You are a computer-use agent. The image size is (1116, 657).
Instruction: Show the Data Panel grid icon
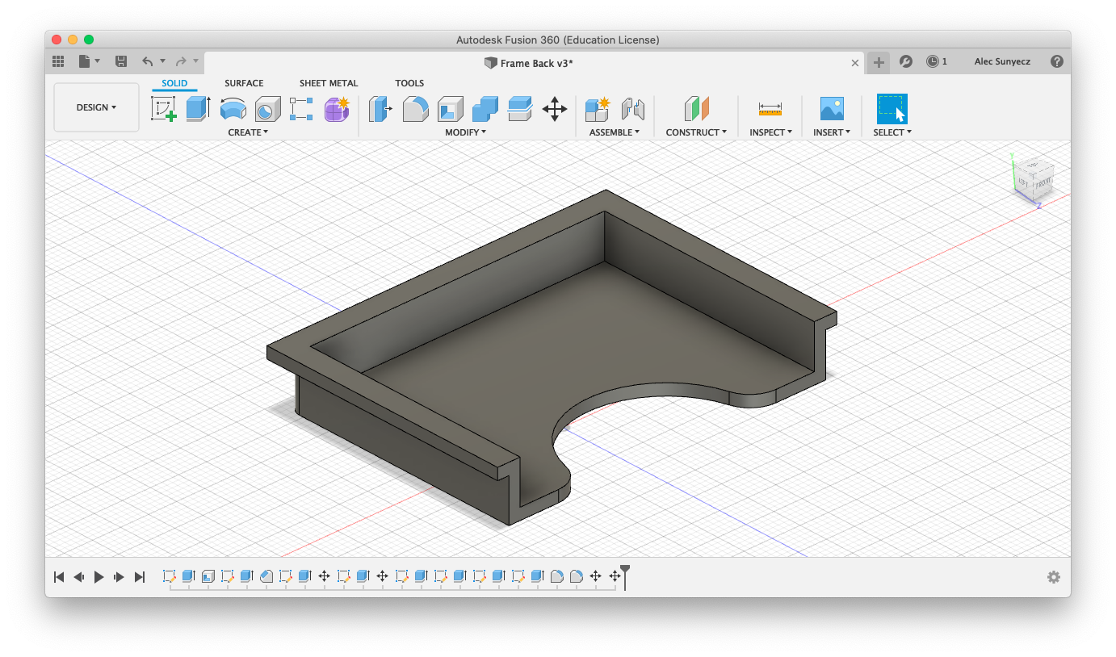pos(58,61)
